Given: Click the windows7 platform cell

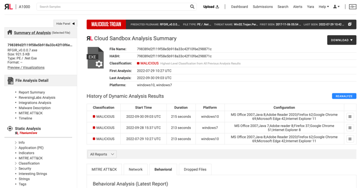Looking at the screenshot, I should (x=210, y=128).
